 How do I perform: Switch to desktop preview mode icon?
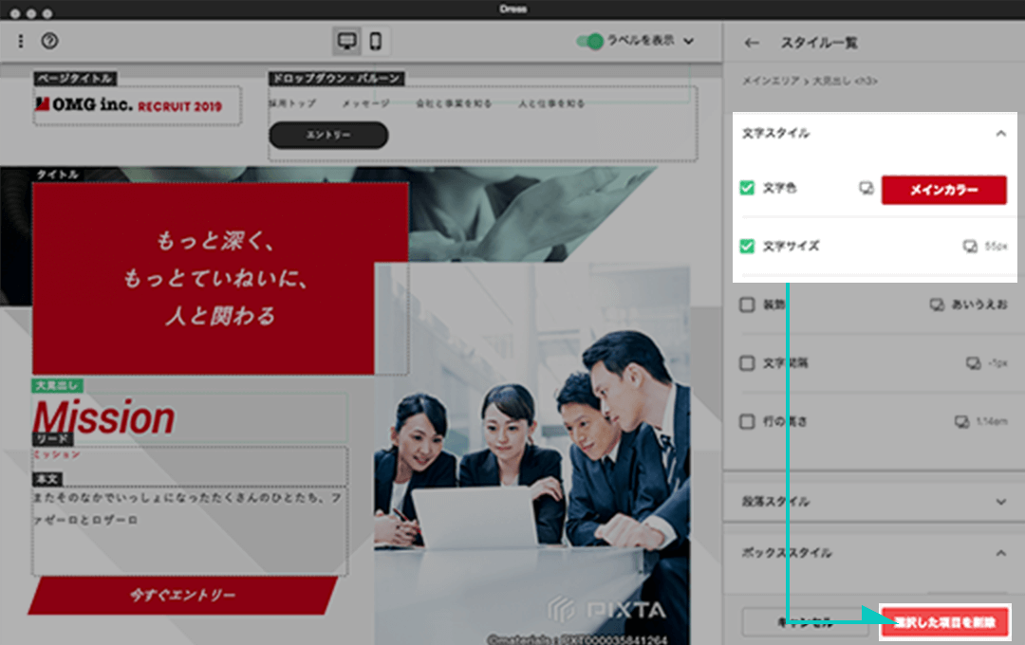346,41
